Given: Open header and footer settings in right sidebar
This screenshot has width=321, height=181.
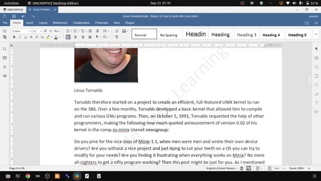Looking at the screenshot, I should (316, 76).
